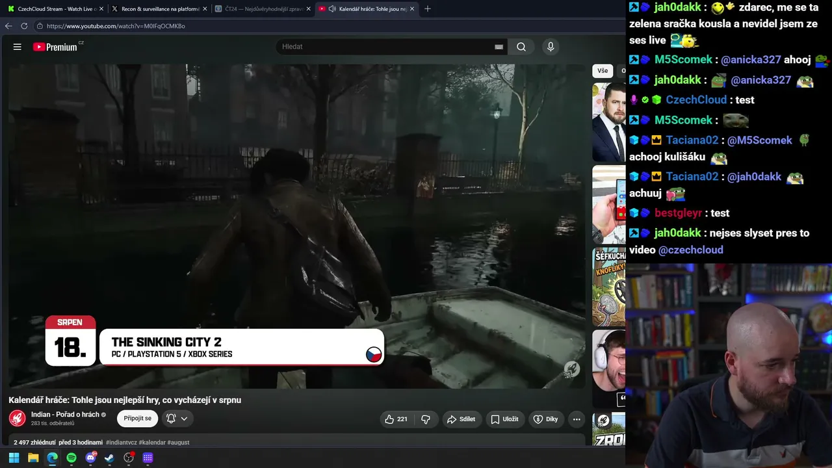Screen dimensions: 832x468
Task: Open the YouTube hamburger guide menu
Action: coord(18,47)
